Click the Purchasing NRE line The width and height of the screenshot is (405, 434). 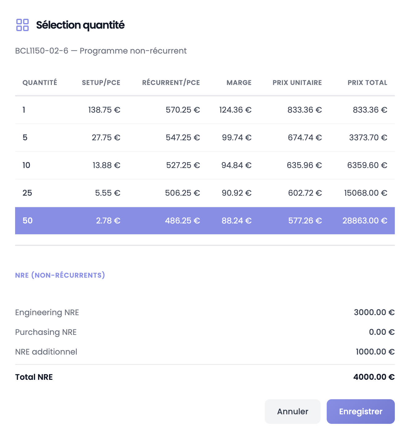[x=46, y=332]
